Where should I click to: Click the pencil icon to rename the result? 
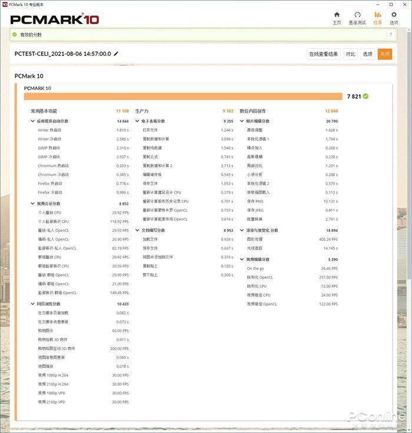pyautogui.click(x=116, y=54)
